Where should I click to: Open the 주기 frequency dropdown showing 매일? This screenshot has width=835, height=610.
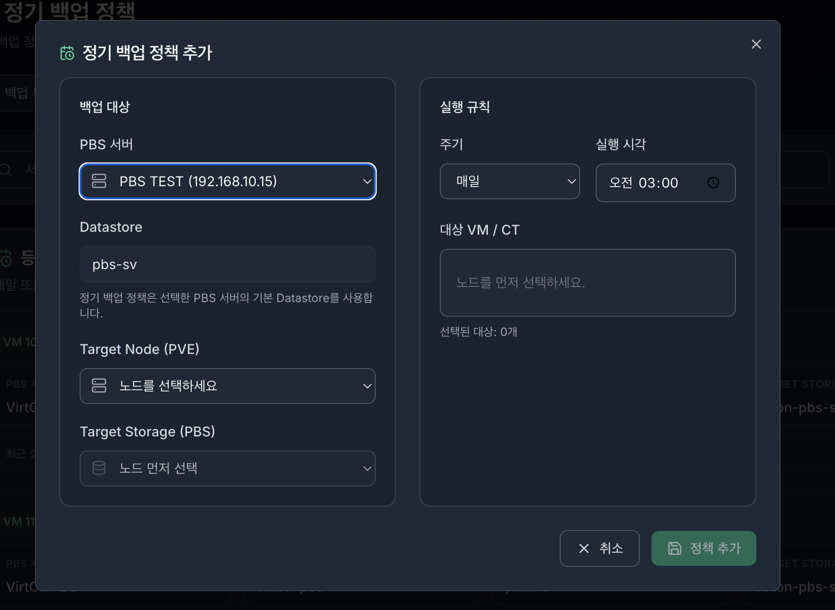click(509, 181)
